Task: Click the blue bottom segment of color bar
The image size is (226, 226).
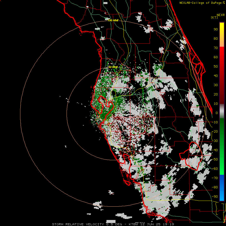Action: tap(222, 188)
